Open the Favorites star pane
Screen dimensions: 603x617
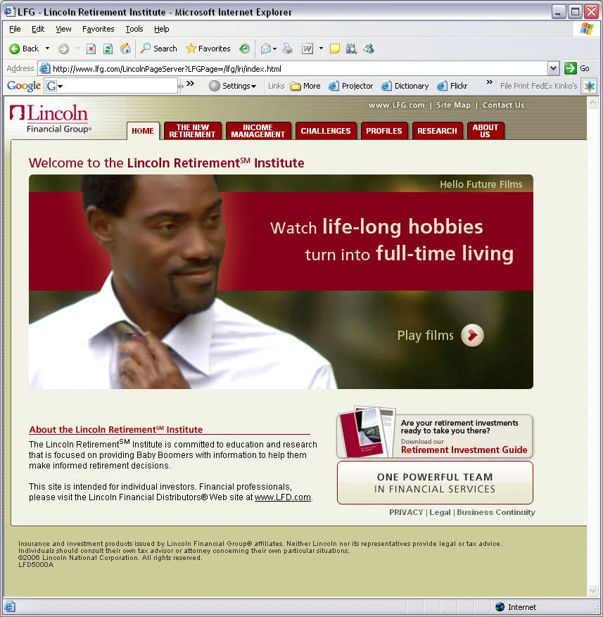(x=208, y=49)
